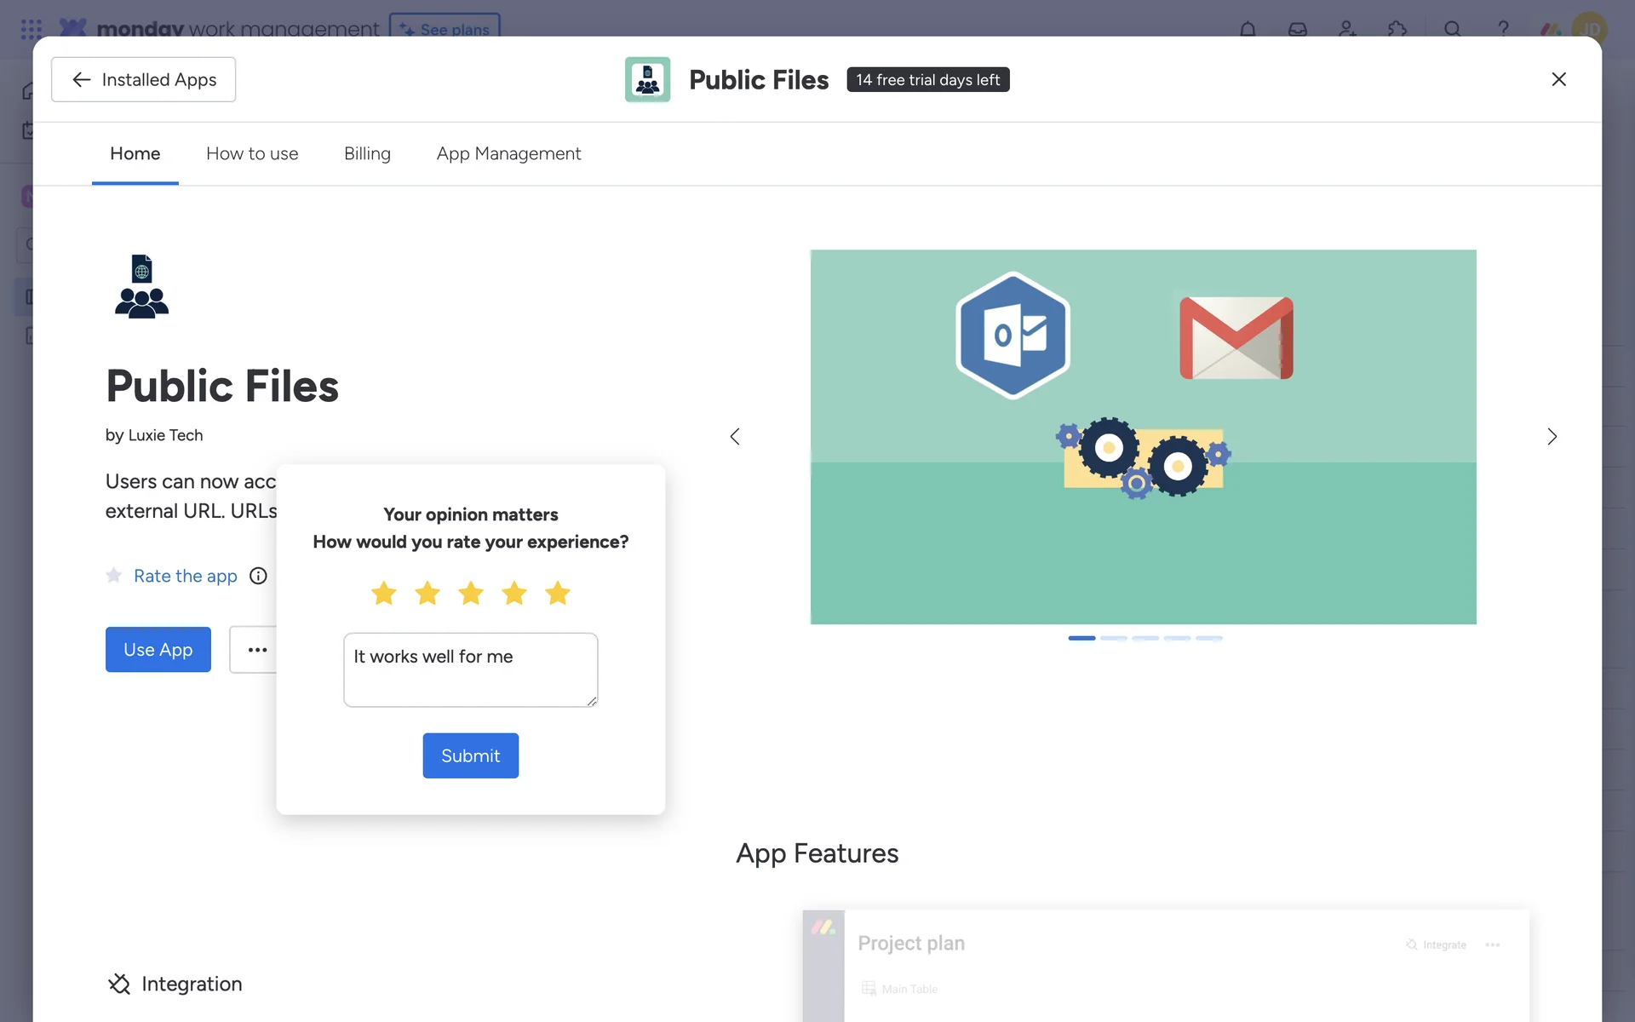Switch to the How to use tab
Viewport: 1635px width, 1022px height.
(252, 153)
